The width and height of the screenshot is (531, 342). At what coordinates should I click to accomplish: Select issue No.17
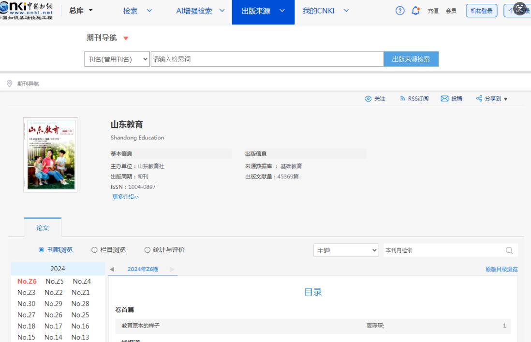54,326
